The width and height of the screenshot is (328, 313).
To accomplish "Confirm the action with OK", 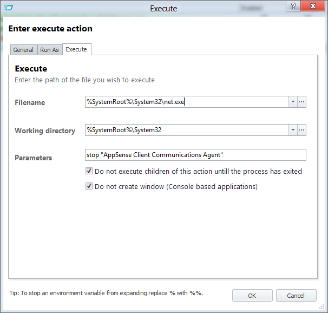I will [252, 296].
